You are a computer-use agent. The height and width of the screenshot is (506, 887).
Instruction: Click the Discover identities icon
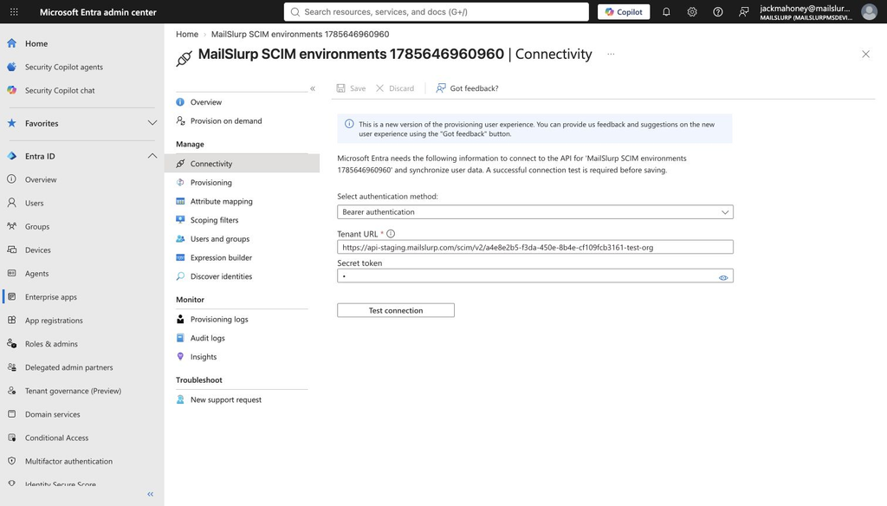(x=180, y=276)
